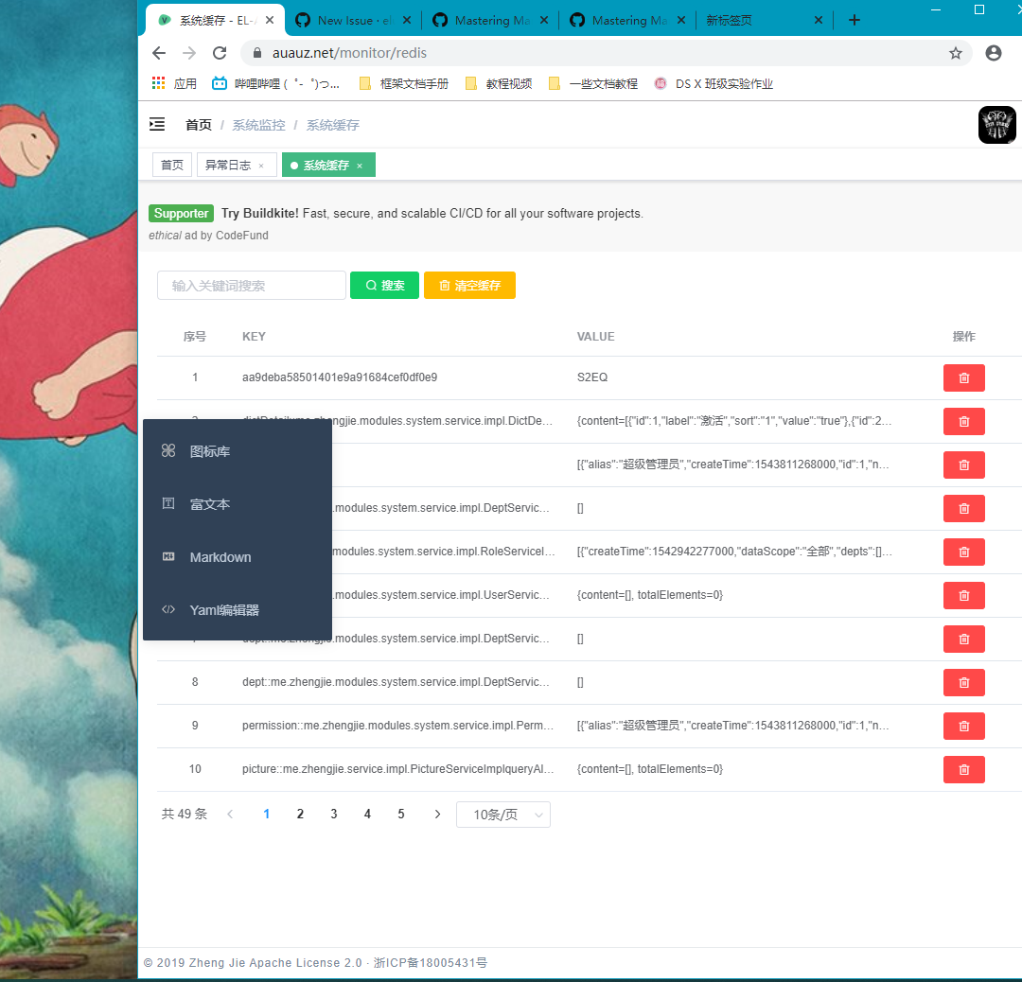The width and height of the screenshot is (1022, 982).
Task: Open Yaml编辑器 menu item
Action: coord(238,610)
